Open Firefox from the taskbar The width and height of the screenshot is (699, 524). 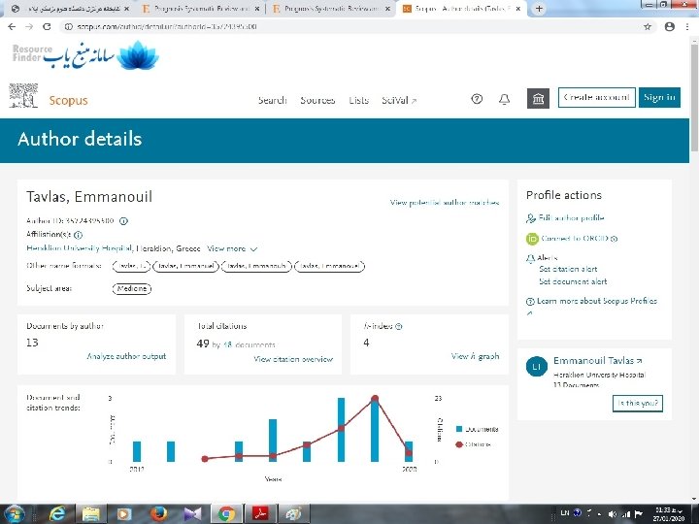tap(158, 514)
